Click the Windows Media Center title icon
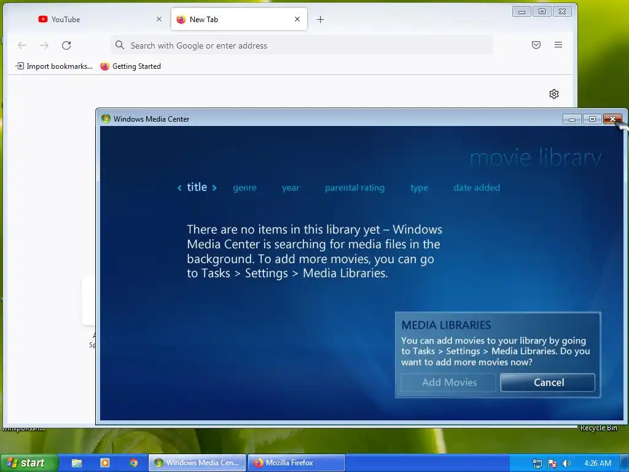This screenshot has width=629, height=472. pyautogui.click(x=106, y=119)
